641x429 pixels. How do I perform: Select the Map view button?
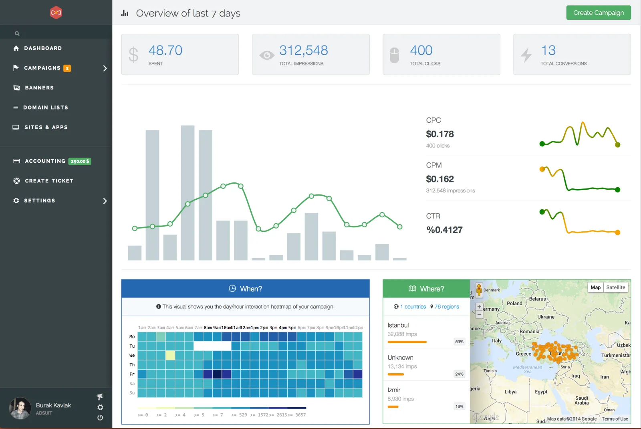pos(596,287)
